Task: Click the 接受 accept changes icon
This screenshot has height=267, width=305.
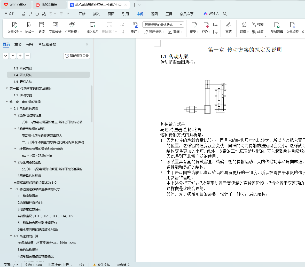Action: [194, 25]
